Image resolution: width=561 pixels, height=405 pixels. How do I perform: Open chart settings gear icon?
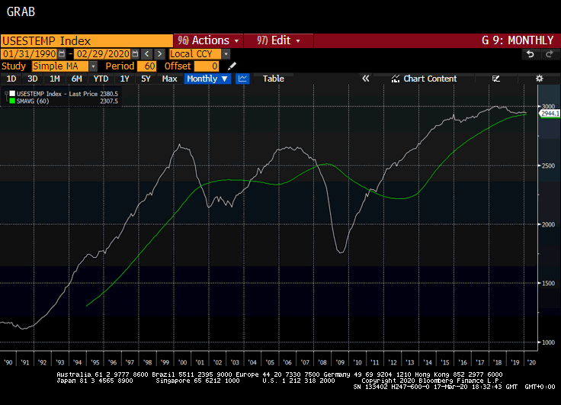(x=539, y=79)
